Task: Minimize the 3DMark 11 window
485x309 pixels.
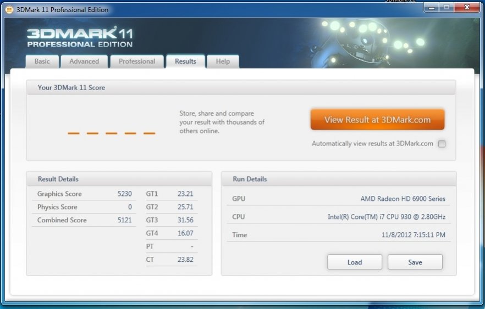Action: tap(432, 8)
